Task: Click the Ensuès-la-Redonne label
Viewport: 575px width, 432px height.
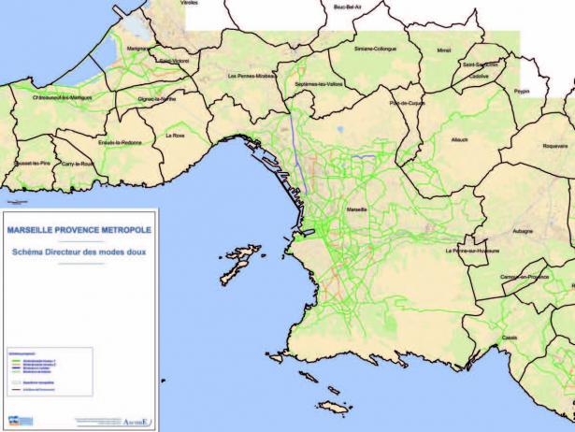Action: click(120, 143)
